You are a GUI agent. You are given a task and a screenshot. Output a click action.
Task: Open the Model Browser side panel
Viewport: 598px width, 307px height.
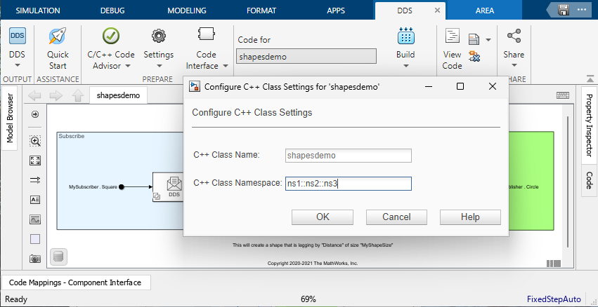click(x=10, y=118)
